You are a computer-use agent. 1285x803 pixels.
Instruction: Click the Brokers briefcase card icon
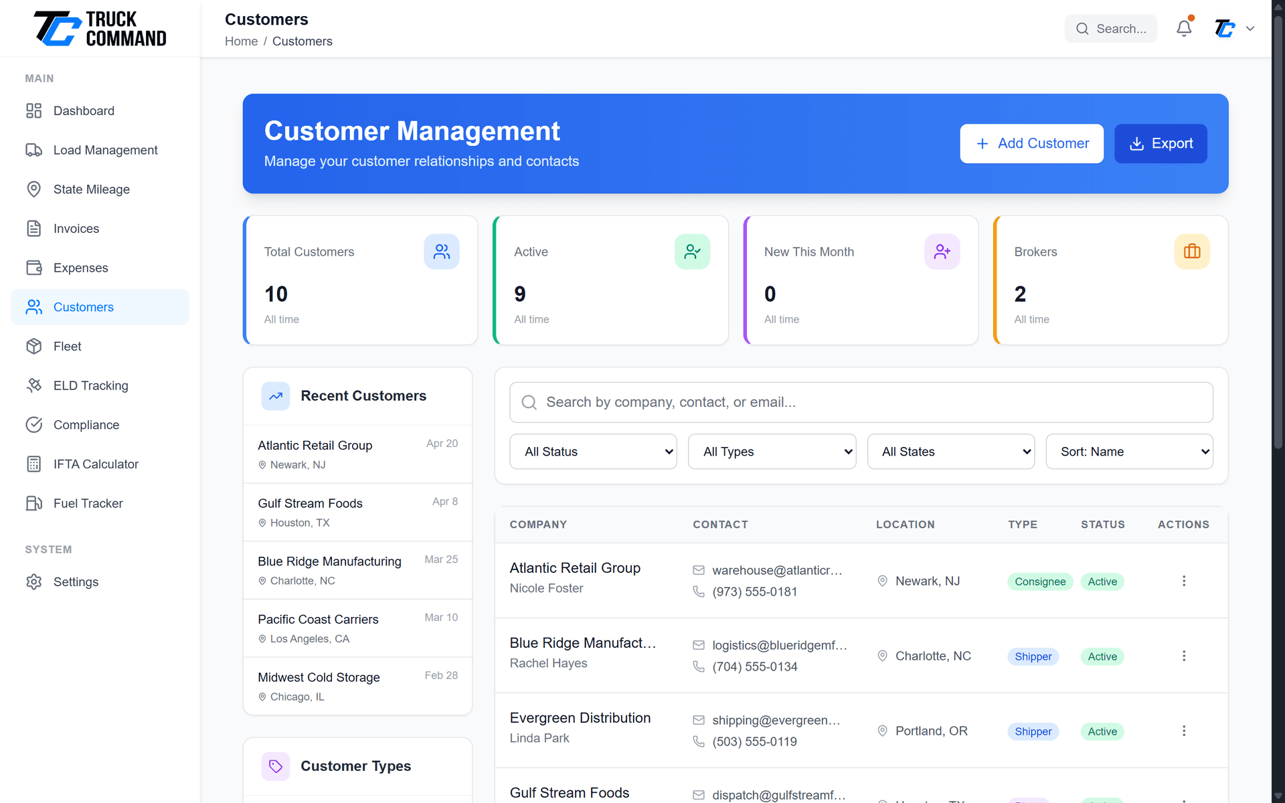[1192, 252]
